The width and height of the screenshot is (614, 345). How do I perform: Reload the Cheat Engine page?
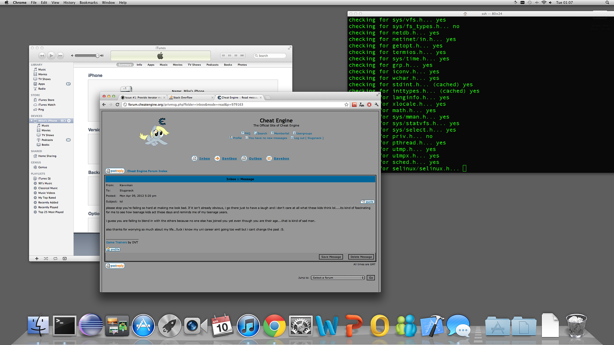(117, 104)
